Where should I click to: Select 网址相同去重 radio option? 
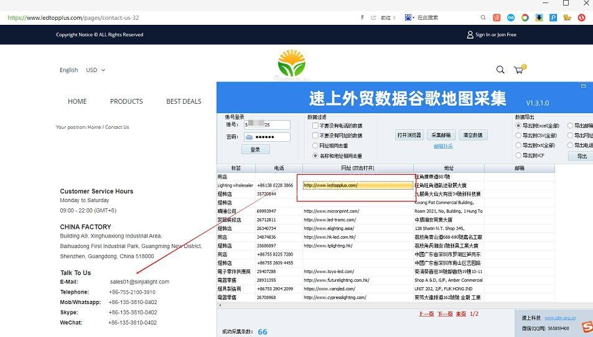coord(315,145)
